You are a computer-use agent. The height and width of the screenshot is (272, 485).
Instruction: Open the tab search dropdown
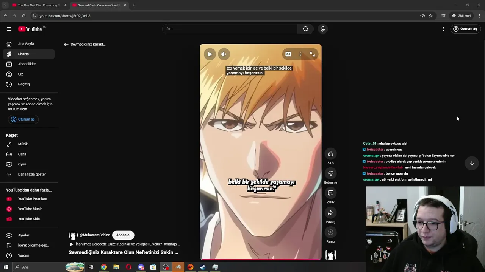(x=5, y=5)
